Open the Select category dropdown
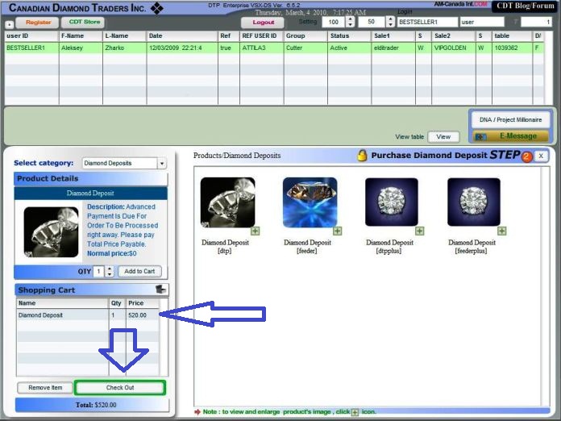Screen dimensions: 561x421 click(x=162, y=163)
